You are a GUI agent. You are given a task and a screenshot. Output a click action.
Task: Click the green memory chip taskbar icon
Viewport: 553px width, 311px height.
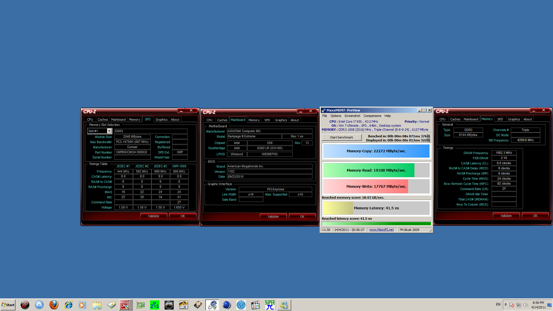pos(111,305)
